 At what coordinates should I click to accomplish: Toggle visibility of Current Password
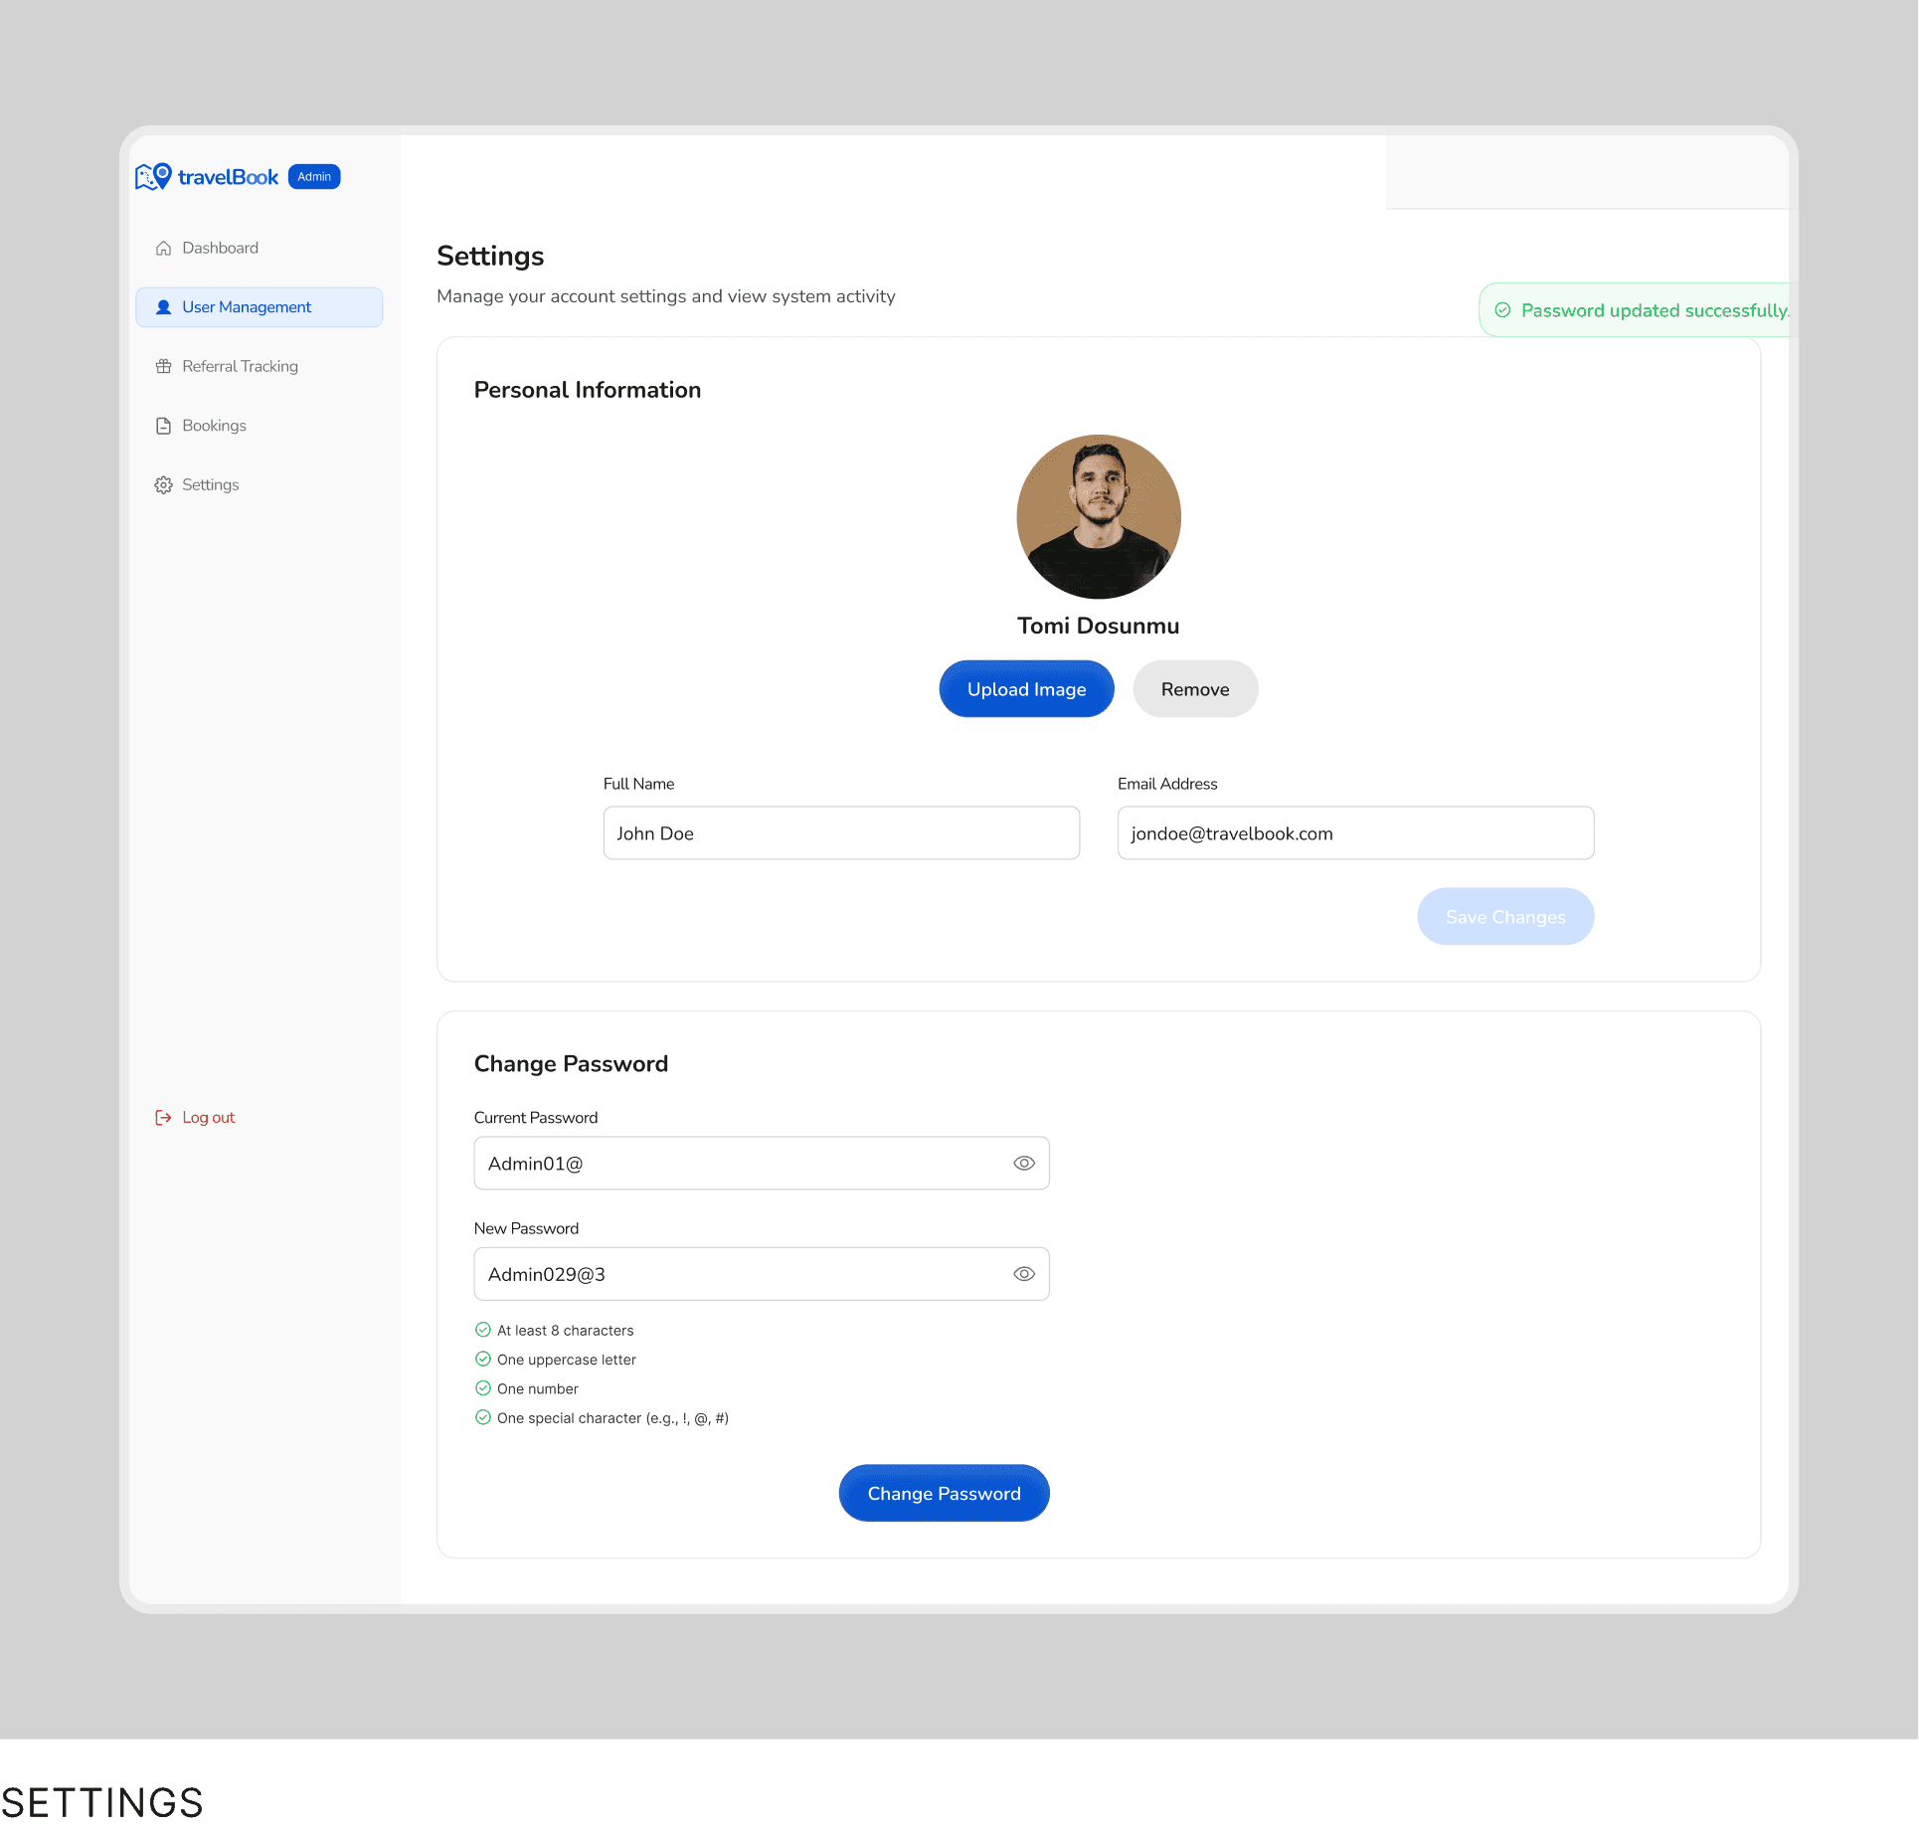click(x=1023, y=1164)
